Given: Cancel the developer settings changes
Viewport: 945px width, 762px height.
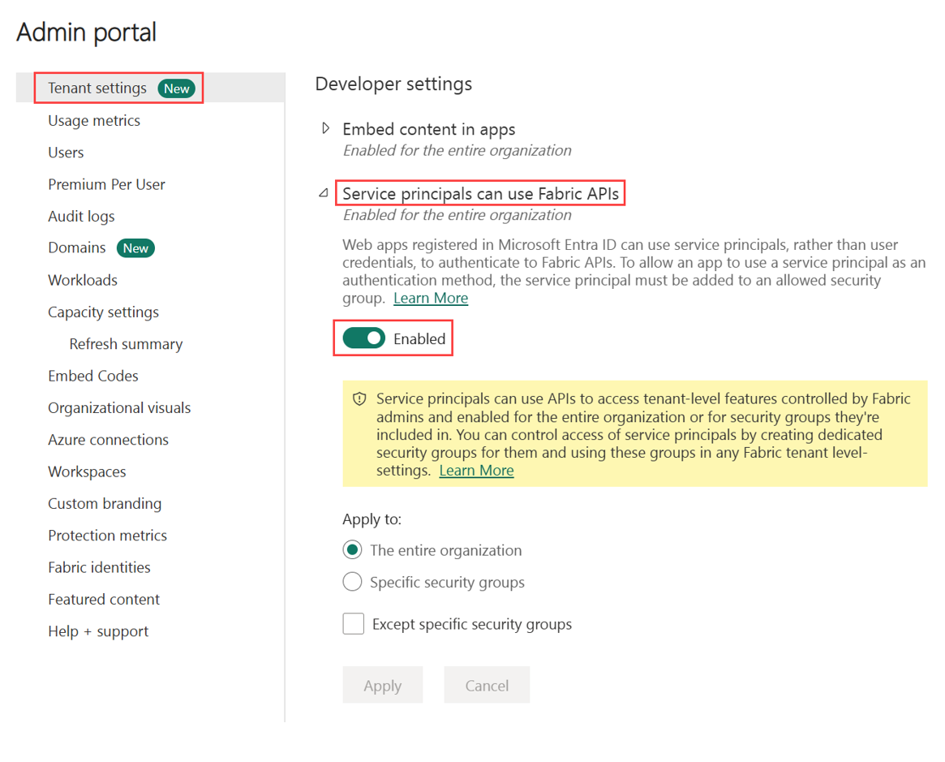Looking at the screenshot, I should (x=487, y=685).
